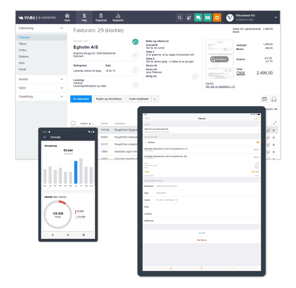Tap the orange checkmark on tablet Faktura
Image resolution: width=296 pixels, height=288 pixels.
tap(257, 118)
